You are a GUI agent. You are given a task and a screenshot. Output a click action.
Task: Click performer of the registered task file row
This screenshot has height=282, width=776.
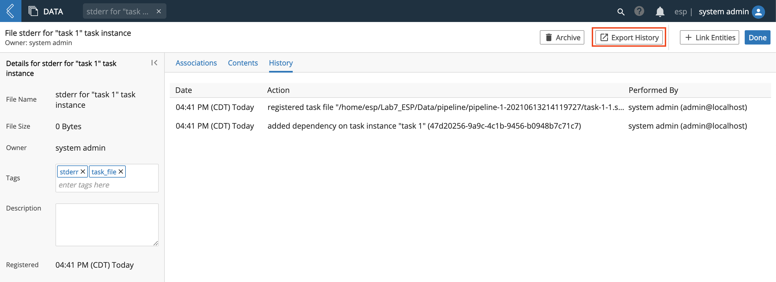[687, 107]
